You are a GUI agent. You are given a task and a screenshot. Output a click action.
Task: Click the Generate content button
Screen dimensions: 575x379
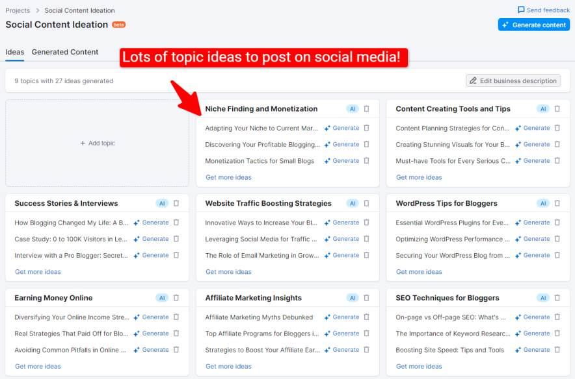pyautogui.click(x=533, y=25)
